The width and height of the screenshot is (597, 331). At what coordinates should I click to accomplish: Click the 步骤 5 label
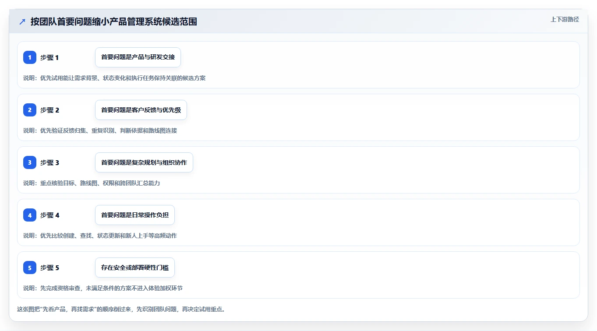tap(49, 268)
